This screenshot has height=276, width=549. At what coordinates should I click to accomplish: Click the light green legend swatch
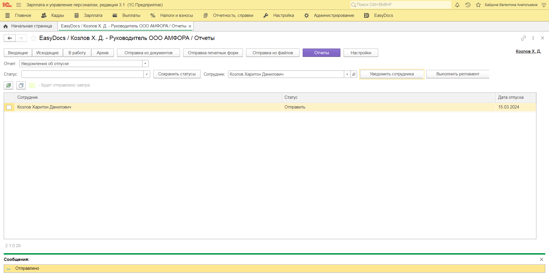32,85
